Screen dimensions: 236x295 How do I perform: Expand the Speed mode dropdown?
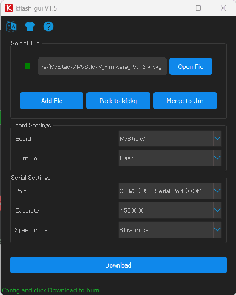coord(170,230)
